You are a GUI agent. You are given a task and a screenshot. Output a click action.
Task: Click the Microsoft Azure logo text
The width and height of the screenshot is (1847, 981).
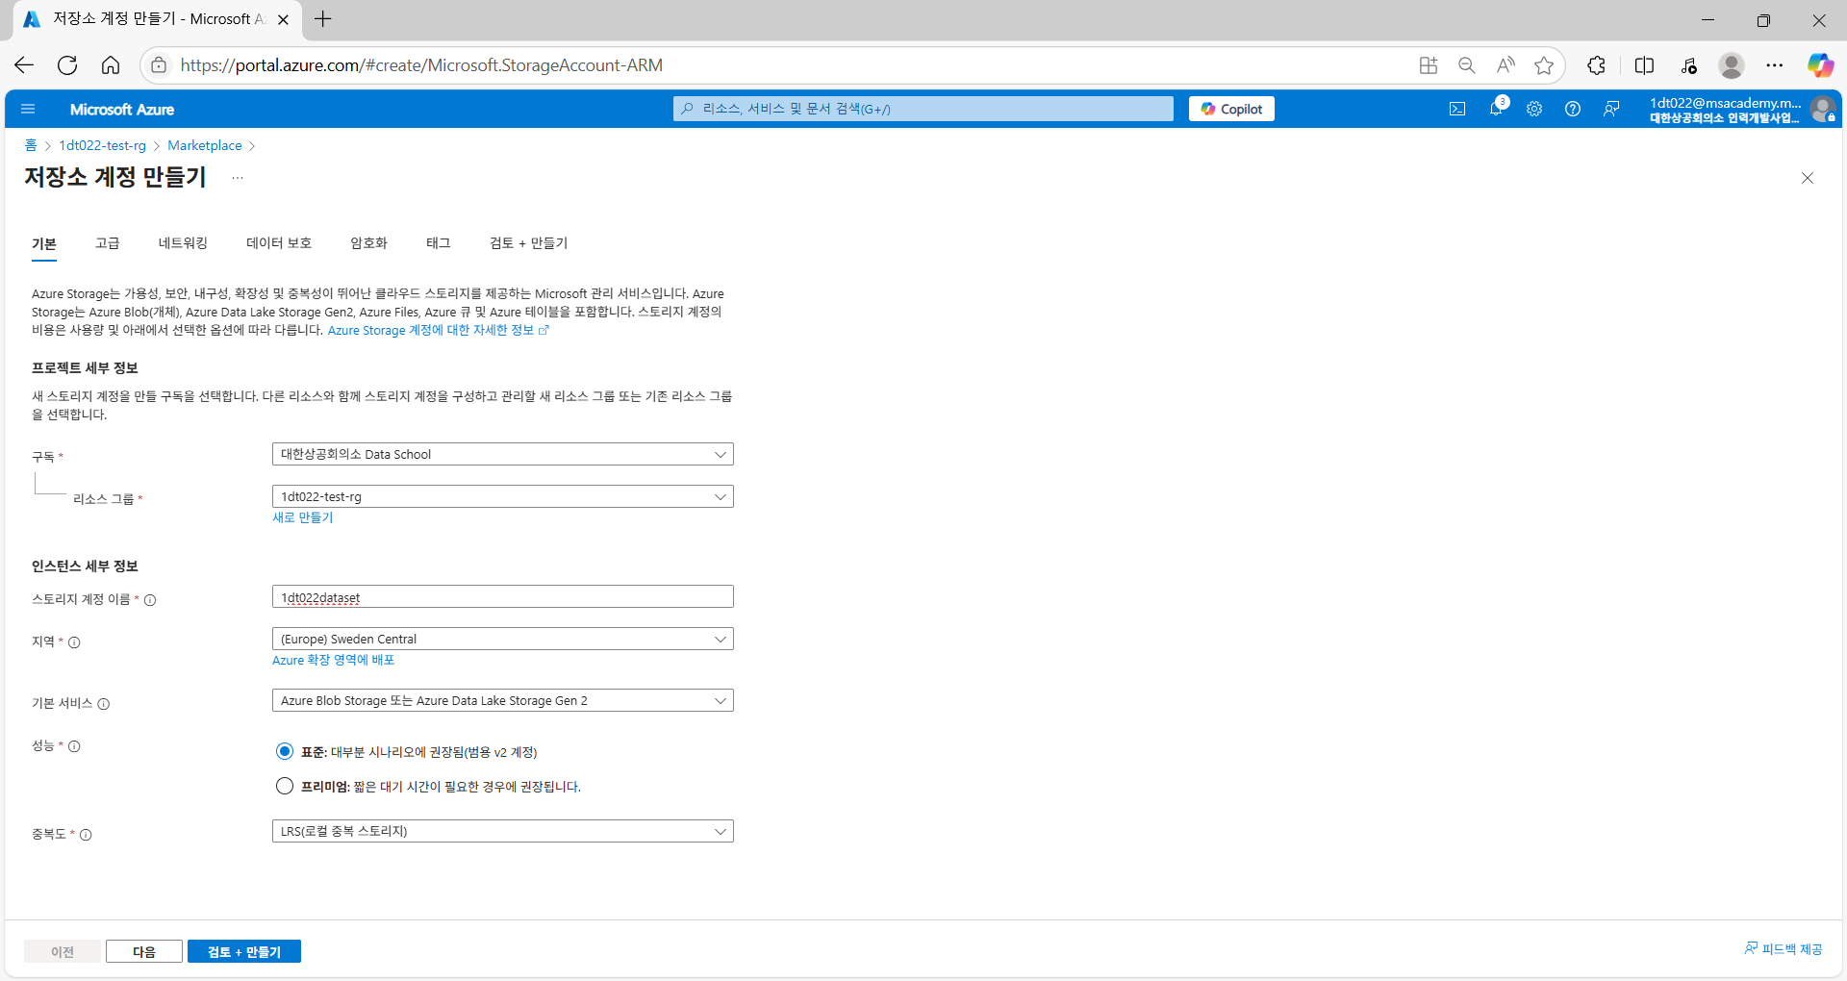coord(122,109)
